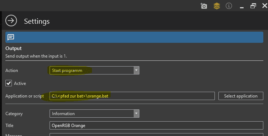This screenshot has height=136, width=268.
Task: Click the blue notification bar
Action: point(134,37)
